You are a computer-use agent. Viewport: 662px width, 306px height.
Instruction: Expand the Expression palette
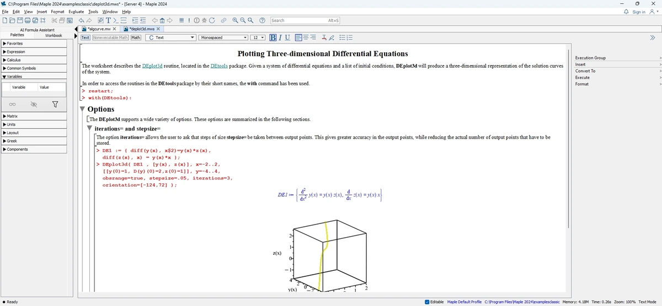click(34, 51)
